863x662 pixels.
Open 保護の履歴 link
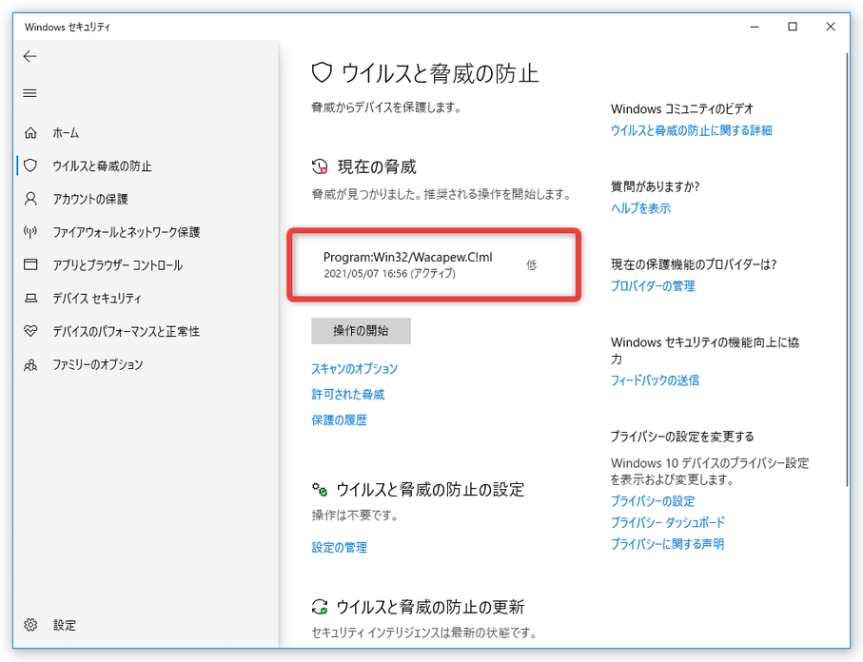(x=339, y=420)
